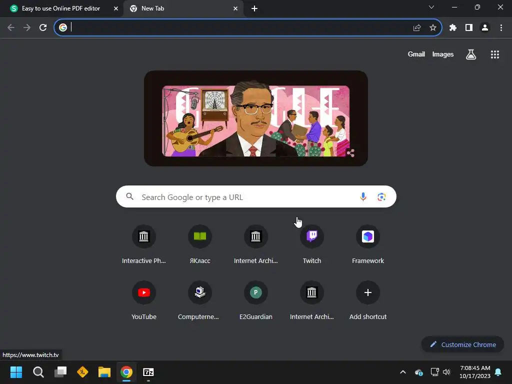
Task: Open File Explorer from taskbar
Action: tap(104, 372)
